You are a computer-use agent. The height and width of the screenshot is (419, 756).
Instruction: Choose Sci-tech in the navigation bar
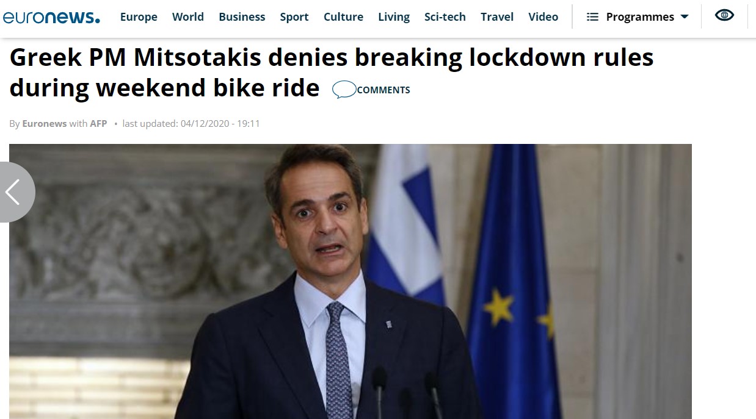coord(445,17)
